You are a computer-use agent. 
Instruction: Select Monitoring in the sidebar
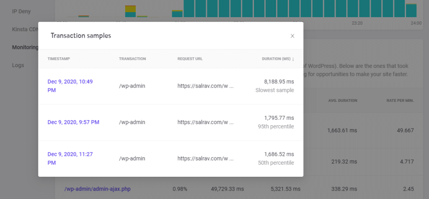[x=25, y=47]
